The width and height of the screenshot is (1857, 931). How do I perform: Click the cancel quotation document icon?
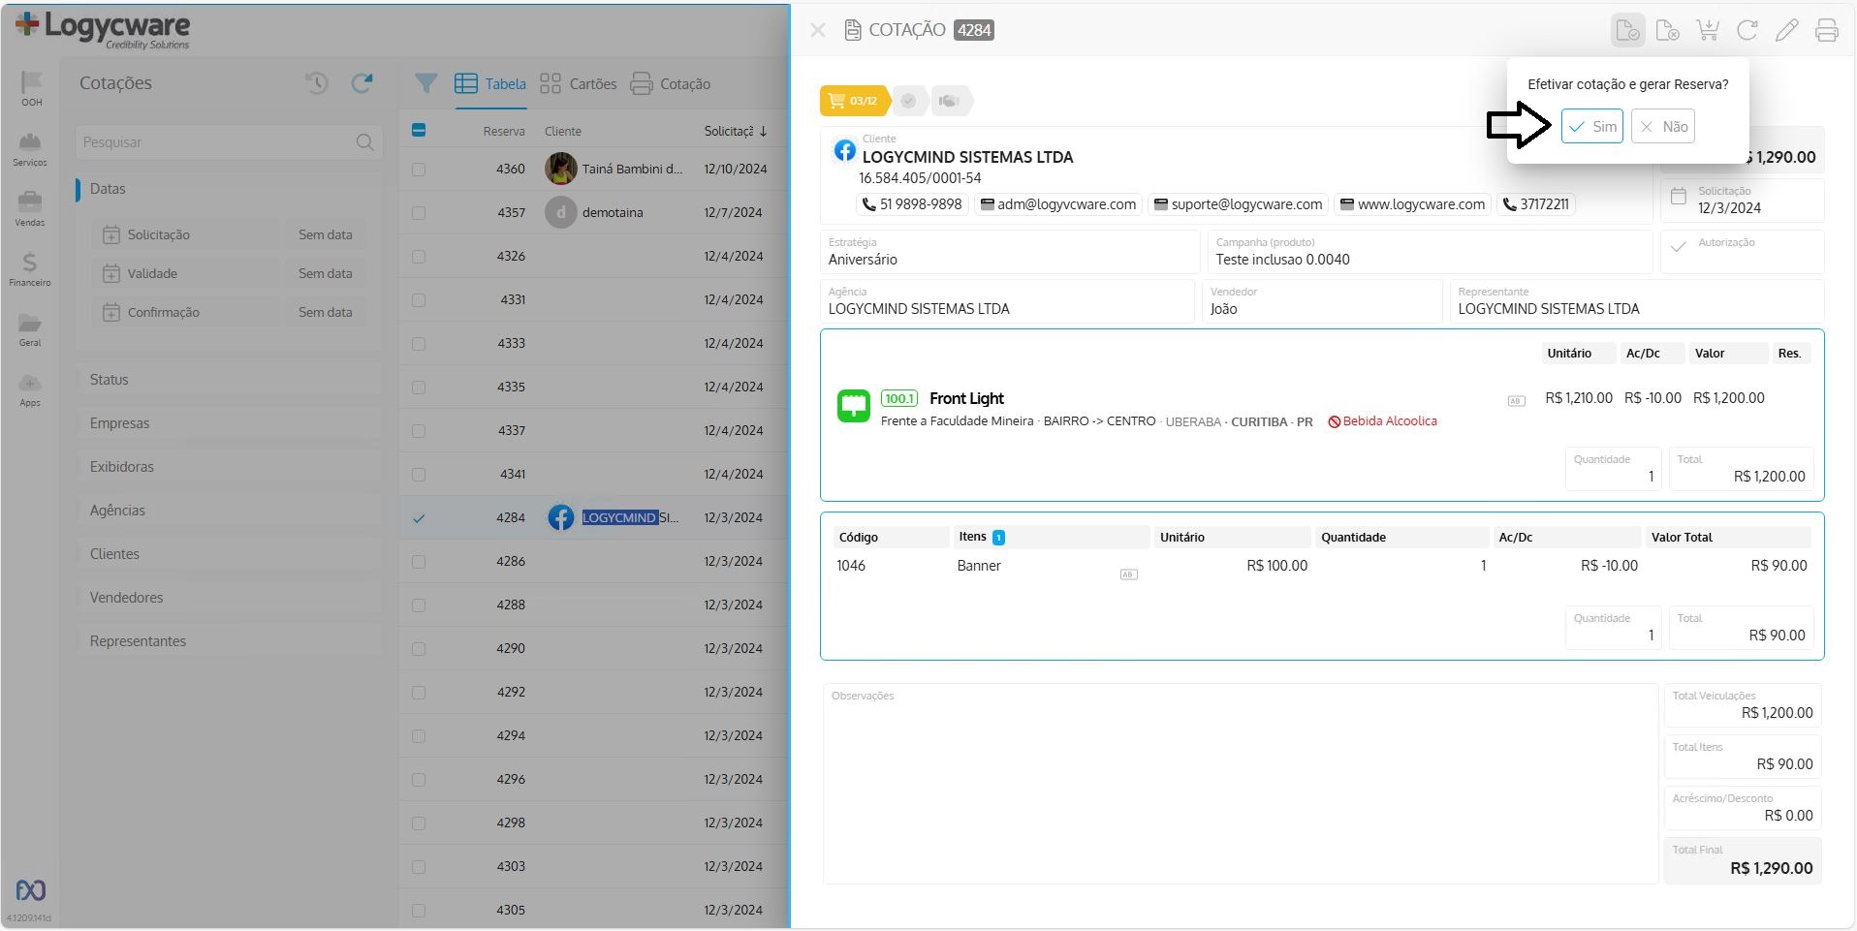pos(1668,30)
